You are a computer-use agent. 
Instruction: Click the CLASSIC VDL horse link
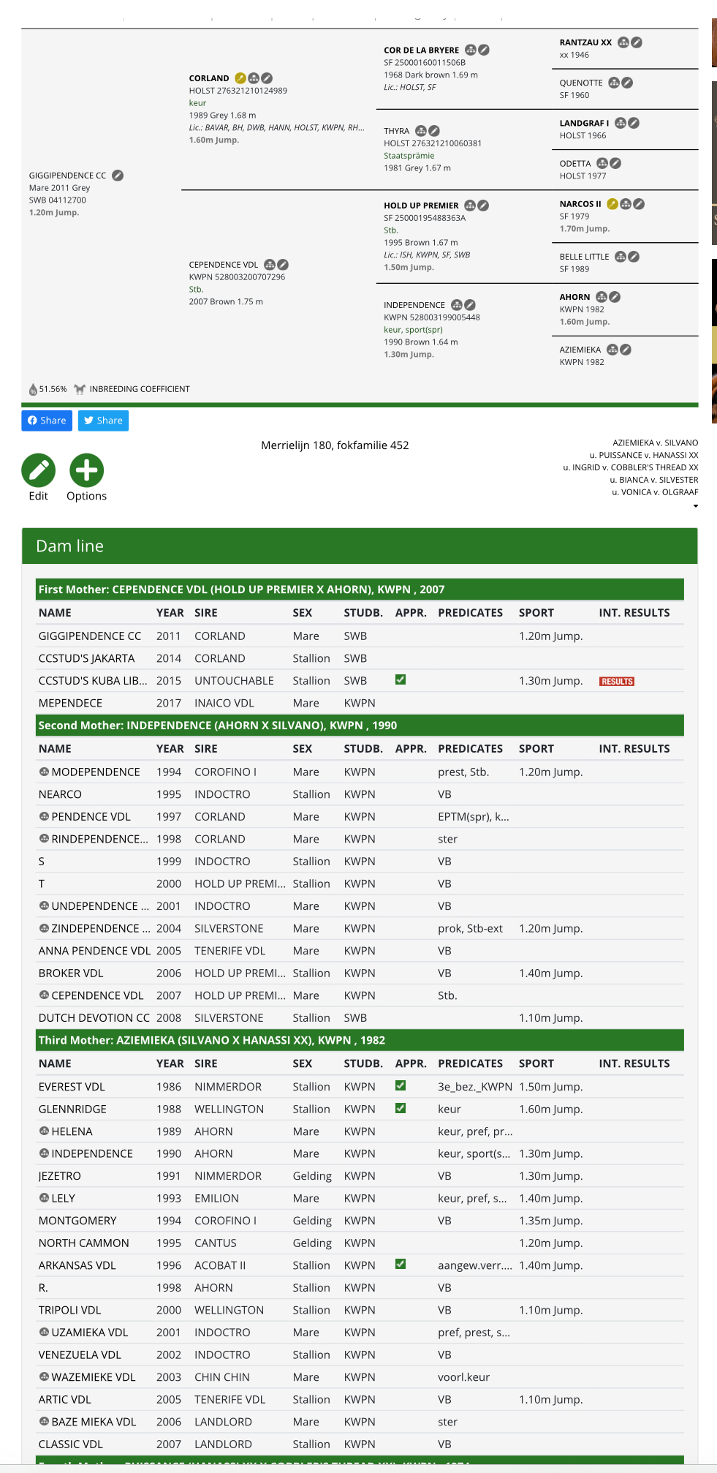coord(71,1444)
